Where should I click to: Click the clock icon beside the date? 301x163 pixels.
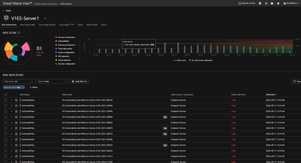[x=240, y=3]
